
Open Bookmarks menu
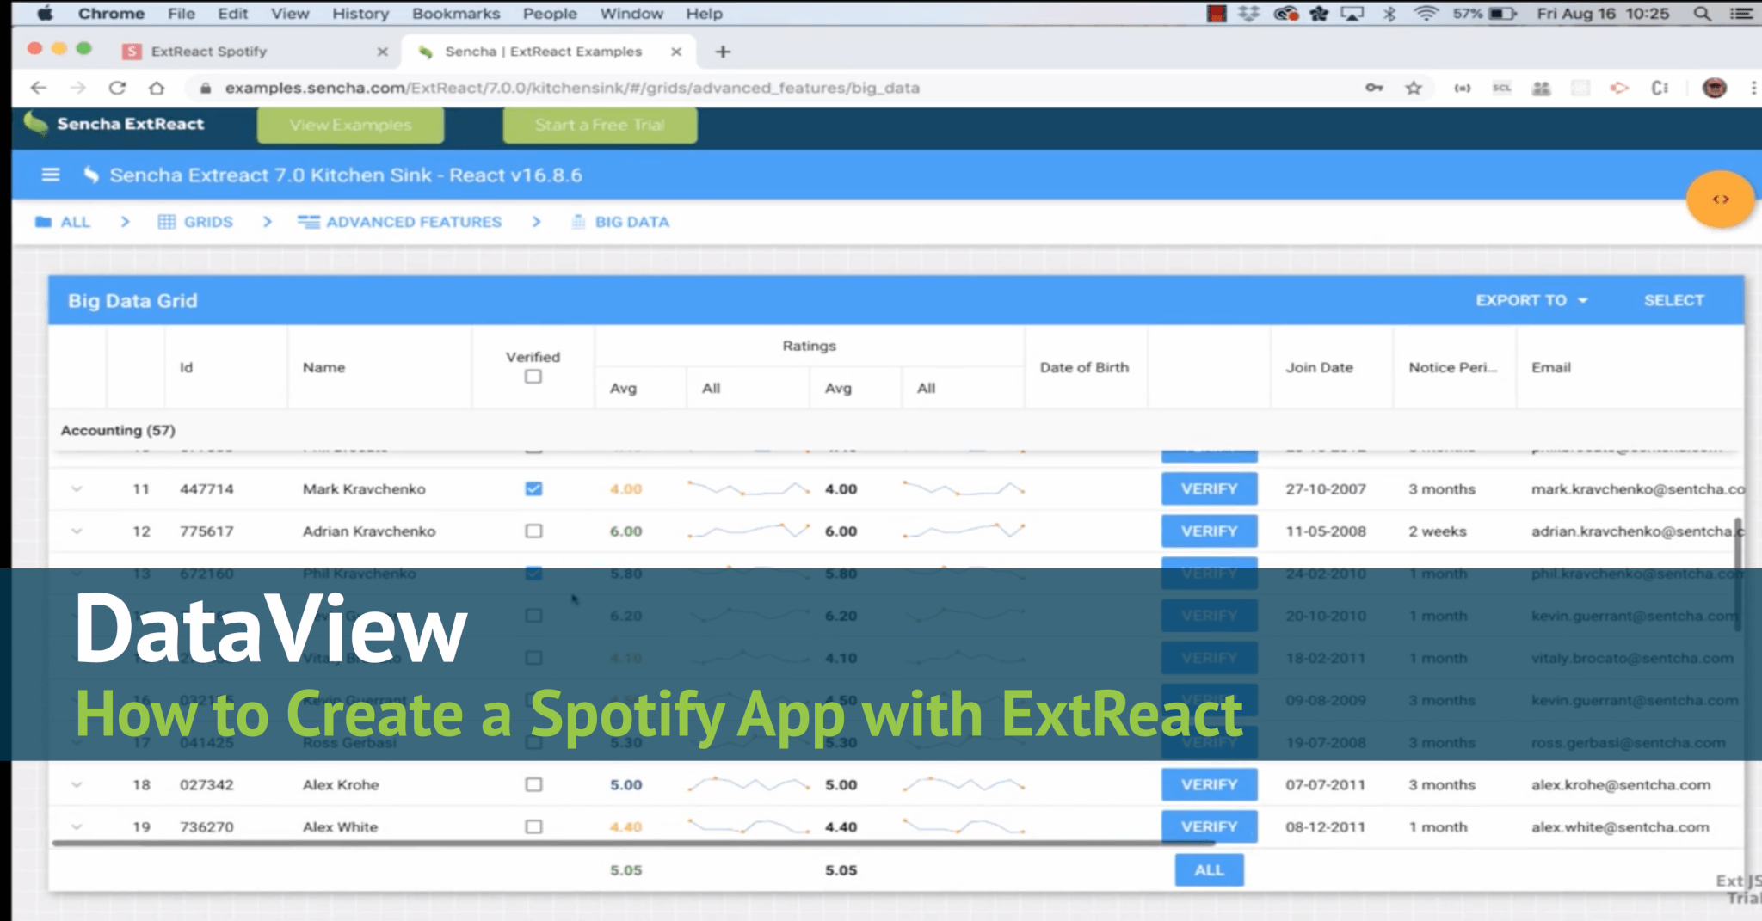[x=456, y=14]
